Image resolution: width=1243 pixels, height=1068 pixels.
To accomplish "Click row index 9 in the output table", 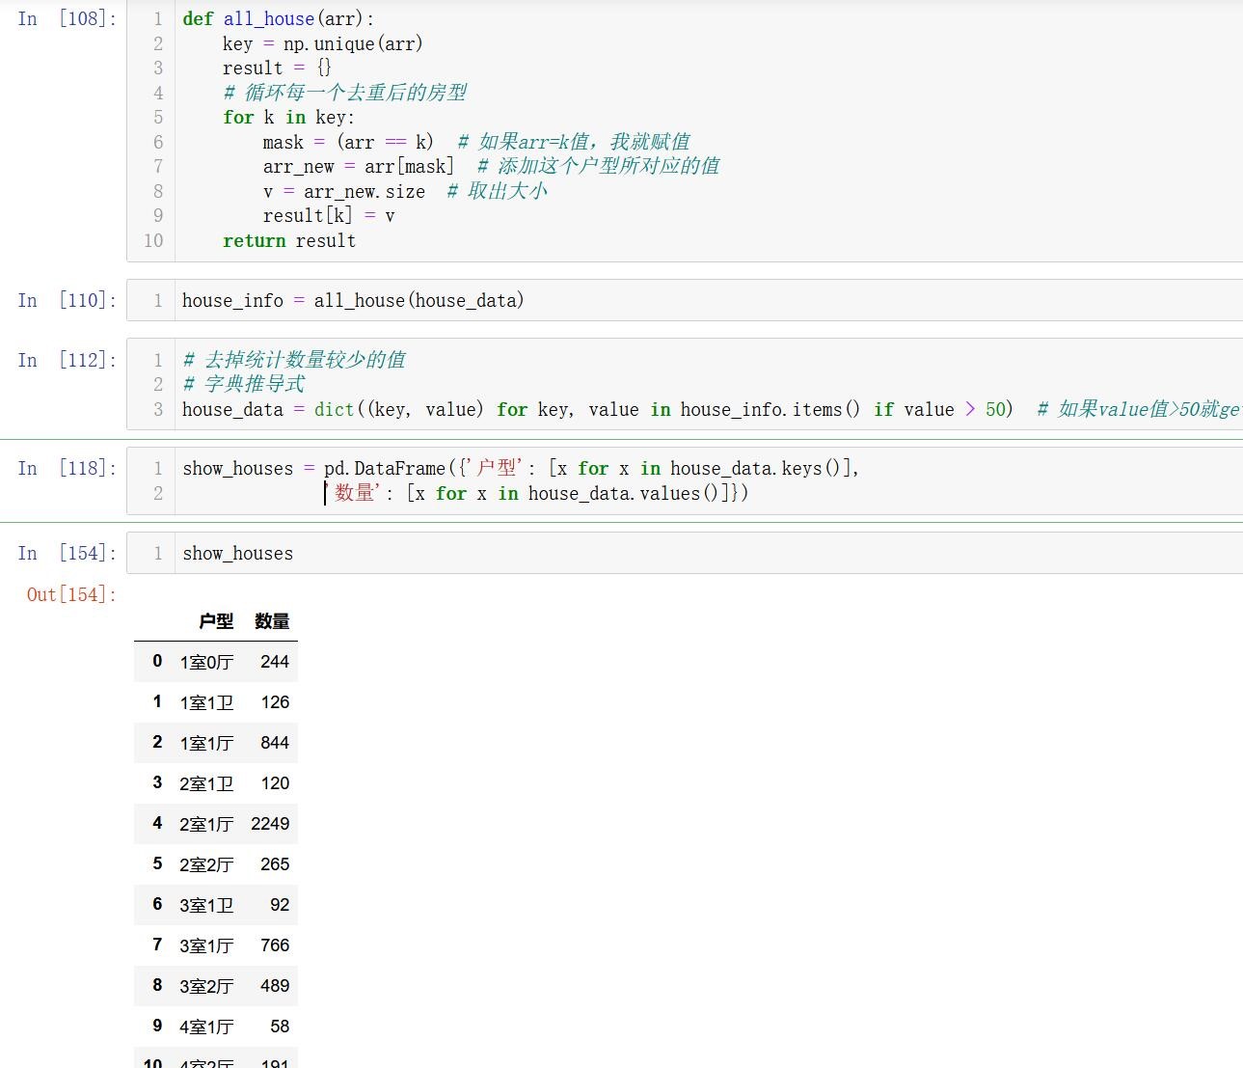I will (157, 1026).
